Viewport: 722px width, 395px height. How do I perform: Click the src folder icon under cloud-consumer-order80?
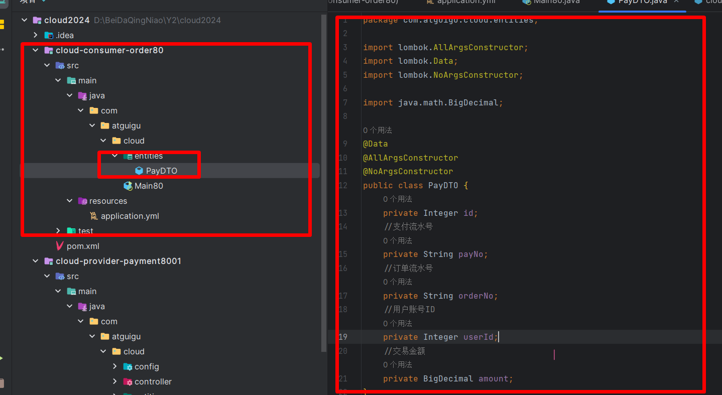[x=60, y=65]
